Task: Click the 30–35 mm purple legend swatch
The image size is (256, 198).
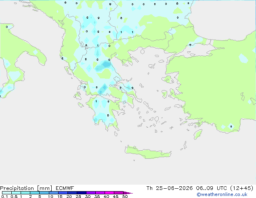Action: tap(91, 193)
